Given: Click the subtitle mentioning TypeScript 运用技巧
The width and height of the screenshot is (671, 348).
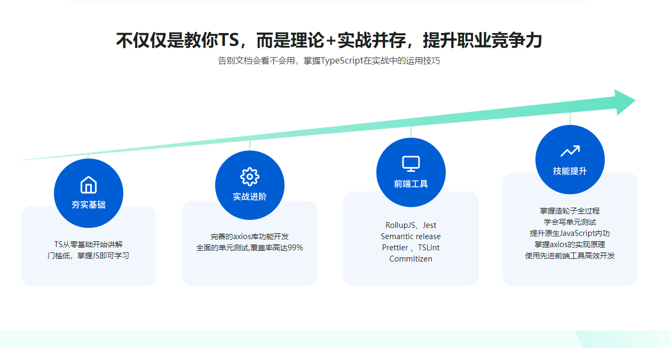Looking at the screenshot, I should (329, 61).
